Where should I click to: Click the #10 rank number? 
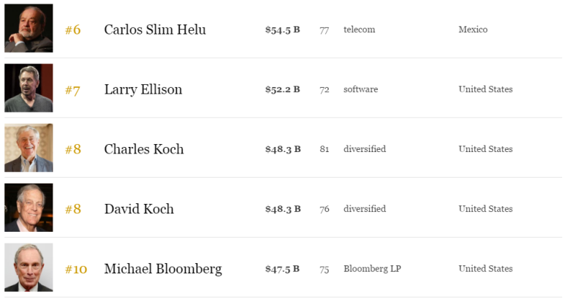[75, 270]
